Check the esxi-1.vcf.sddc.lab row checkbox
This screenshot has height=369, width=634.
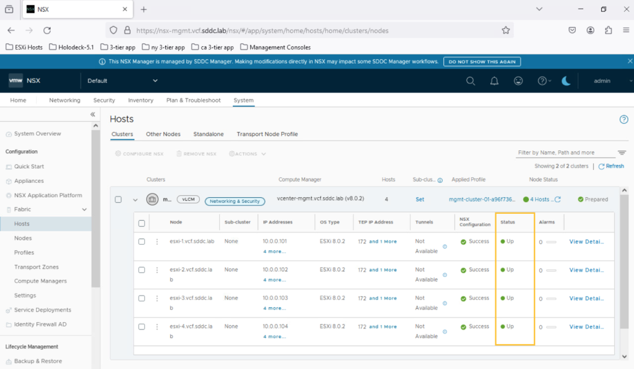coord(142,242)
